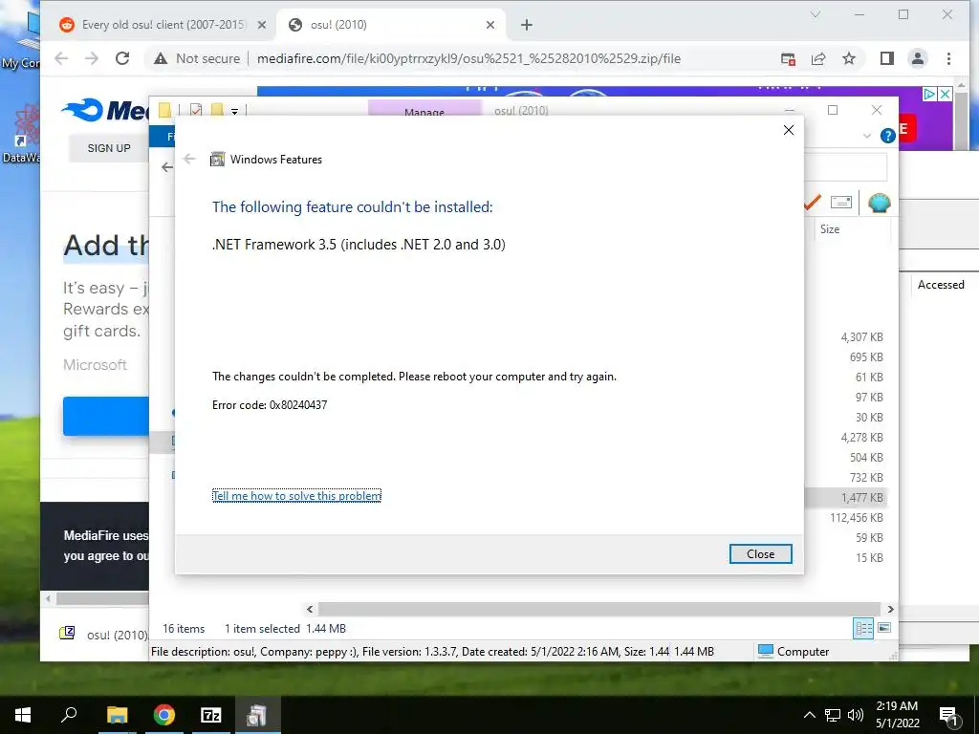Go back in Chrome

61,58
